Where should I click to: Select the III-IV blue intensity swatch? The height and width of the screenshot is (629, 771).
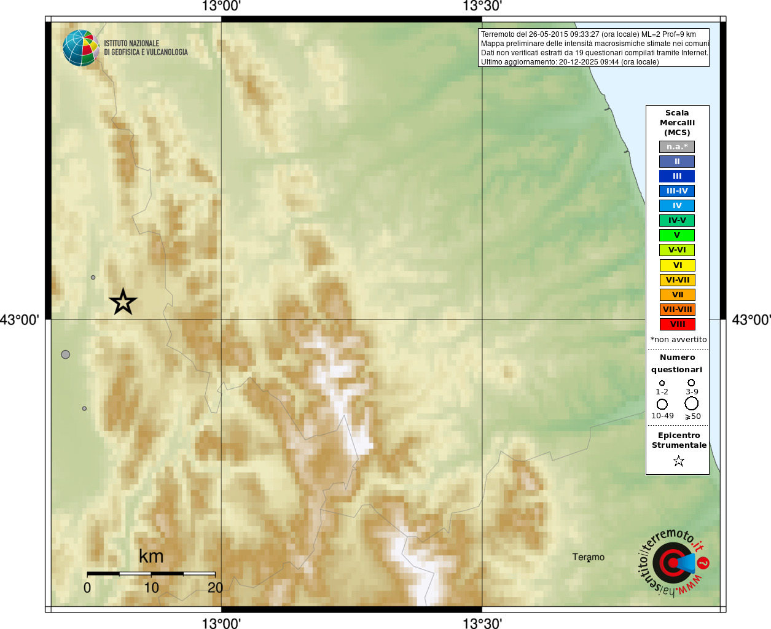coord(677,191)
